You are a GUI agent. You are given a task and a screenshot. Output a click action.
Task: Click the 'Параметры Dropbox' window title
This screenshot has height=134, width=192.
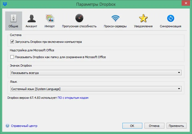pyautogui.click(x=96, y=4)
